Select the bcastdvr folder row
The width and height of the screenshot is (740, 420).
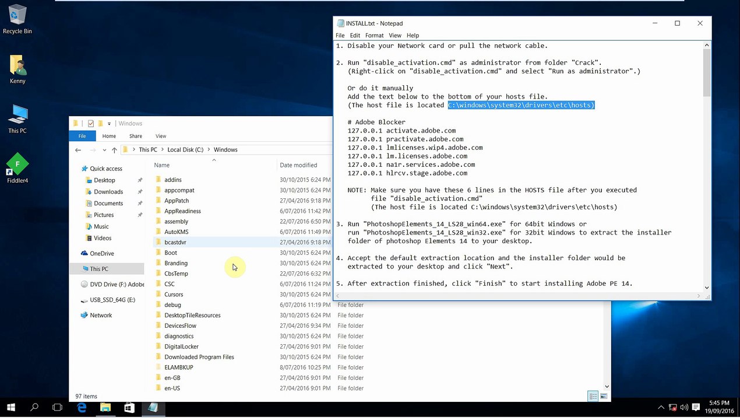[242, 242]
